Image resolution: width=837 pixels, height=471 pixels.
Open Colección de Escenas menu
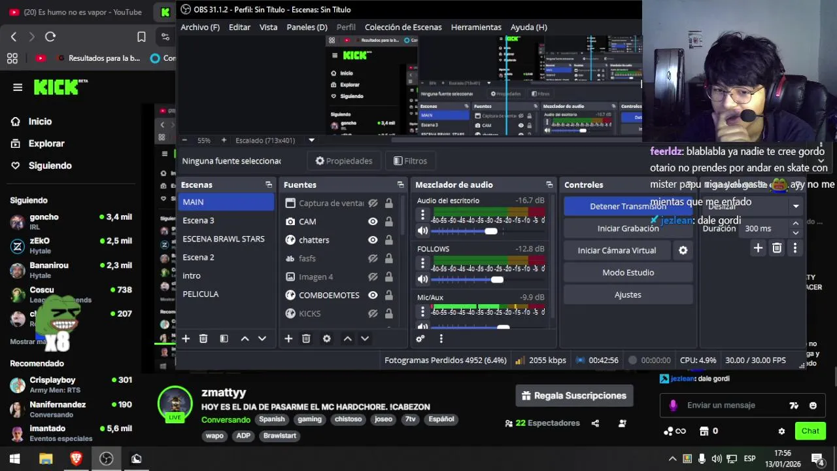[x=403, y=27]
